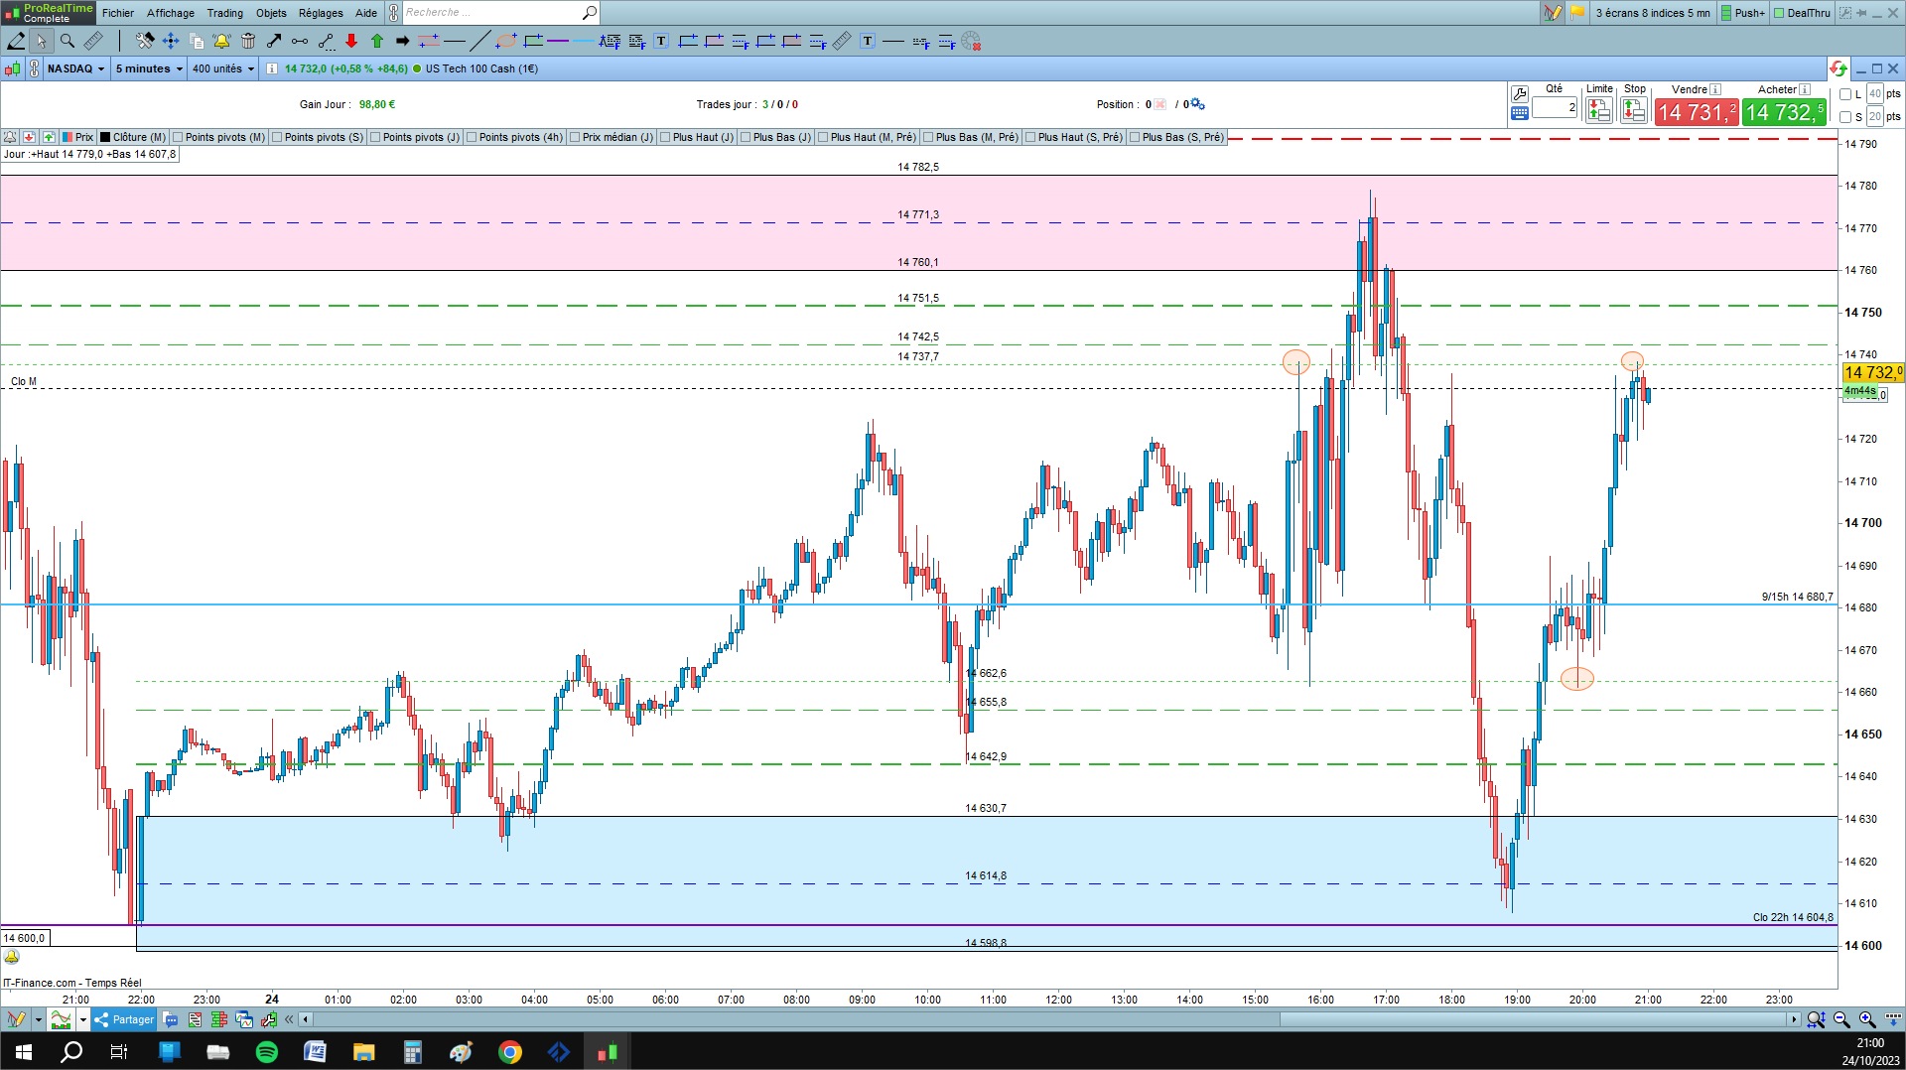Open the chat bubble icon in bottom toolbar

click(171, 1019)
